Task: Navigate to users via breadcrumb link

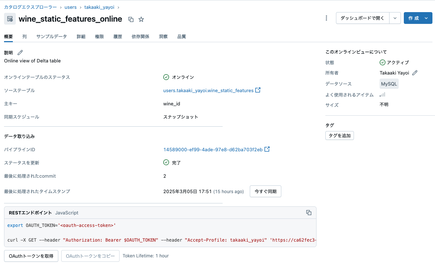Action: 70,7
